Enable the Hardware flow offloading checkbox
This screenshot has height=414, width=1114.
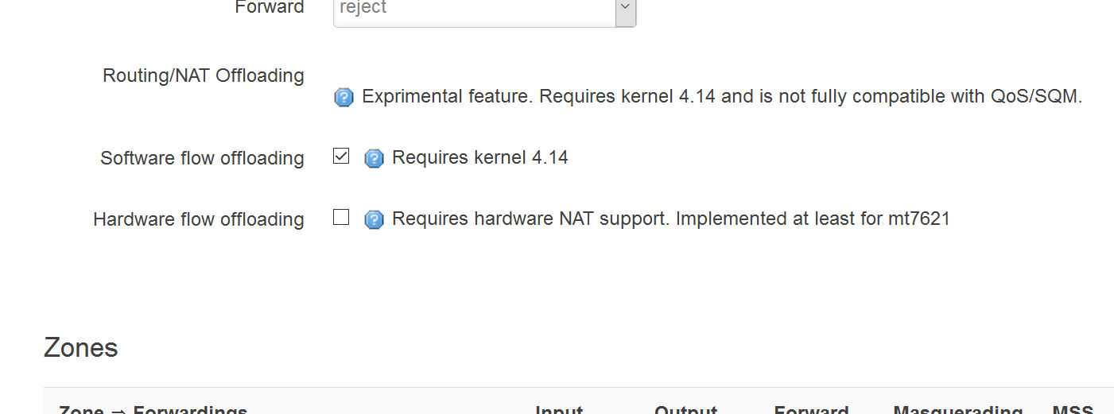point(341,217)
